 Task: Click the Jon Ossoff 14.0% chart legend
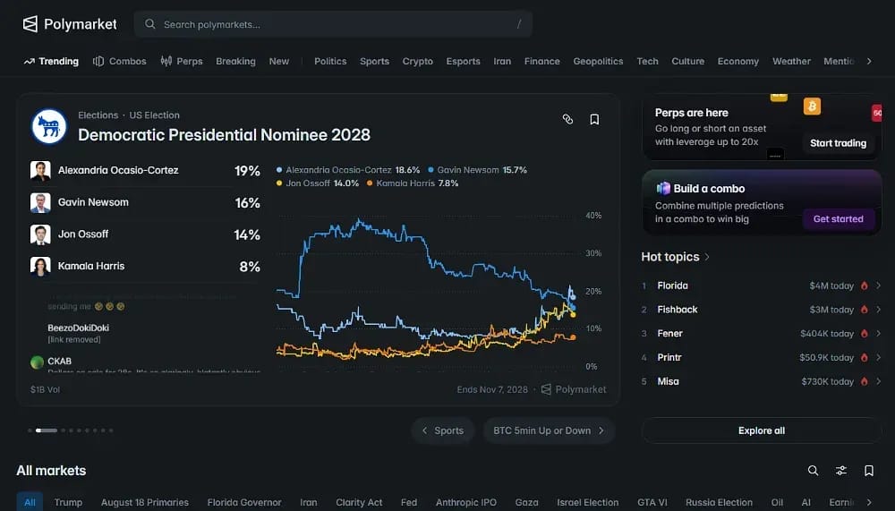[x=318, y=183]
